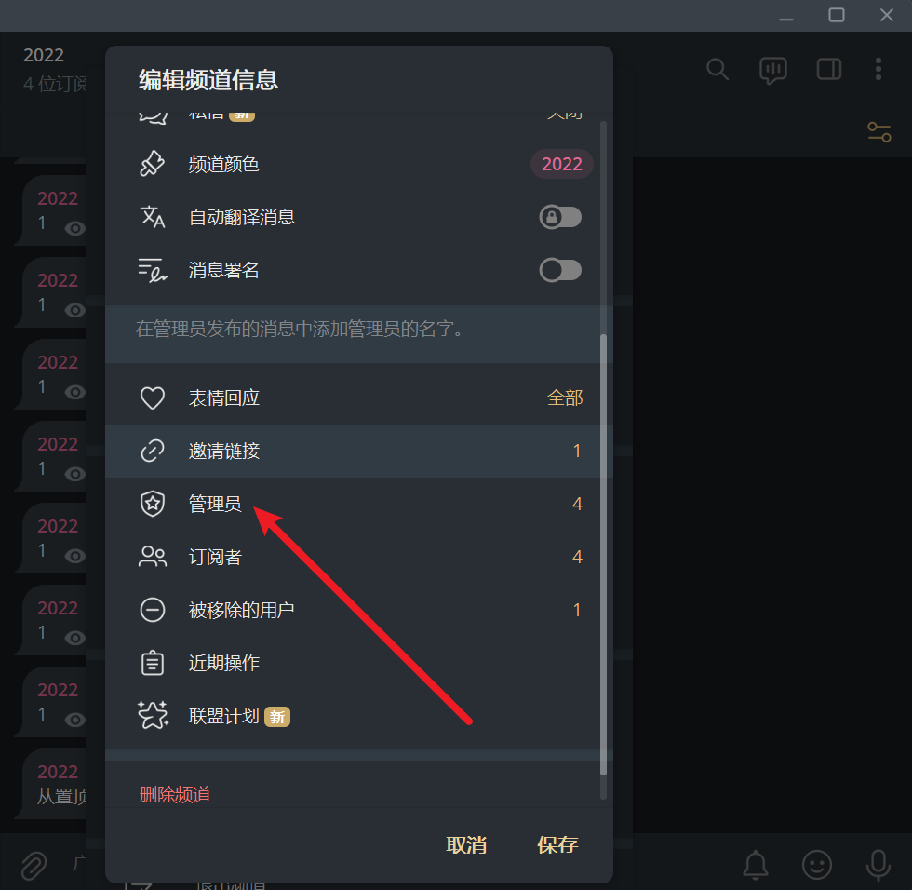Open the 近期操作 recent actions log
912x890 pixels.
coord(359,663)
